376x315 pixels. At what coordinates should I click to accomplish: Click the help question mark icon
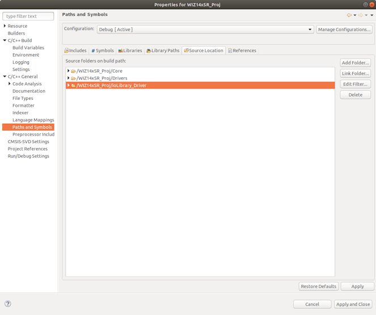point(8,304)
